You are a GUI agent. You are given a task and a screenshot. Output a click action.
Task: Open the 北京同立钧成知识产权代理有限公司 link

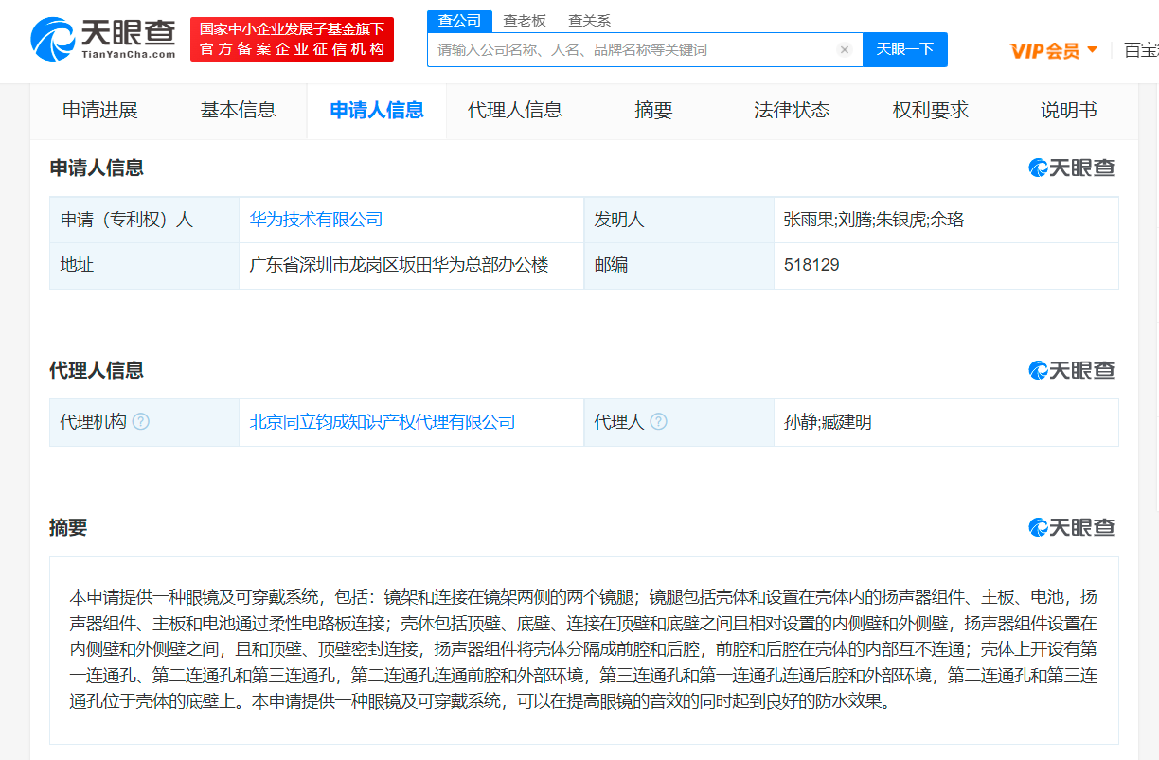pyautogui.click(x=383, y=422)
